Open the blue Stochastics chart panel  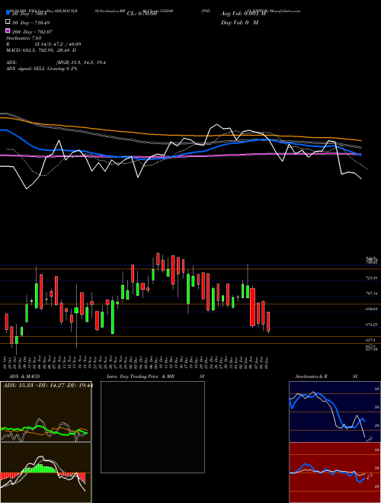(335, 412)
